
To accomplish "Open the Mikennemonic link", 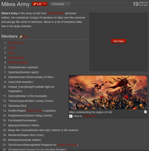I will pyautogui.click(x=55, y=13).
